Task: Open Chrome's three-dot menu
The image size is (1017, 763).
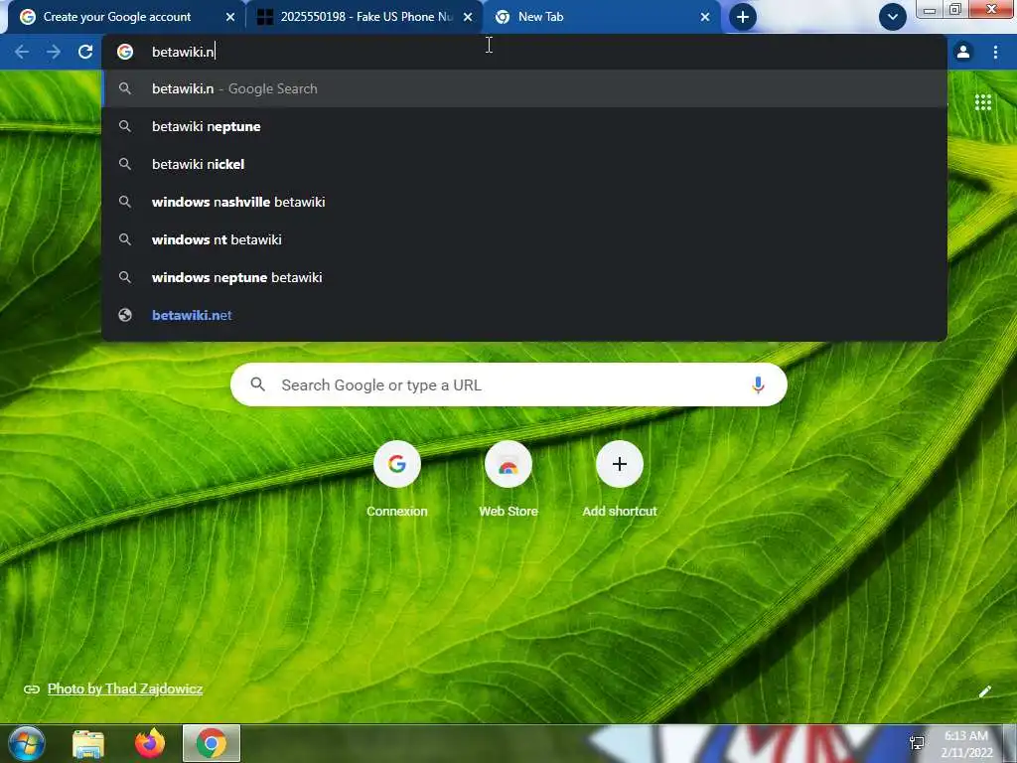Action: point(995,52)
